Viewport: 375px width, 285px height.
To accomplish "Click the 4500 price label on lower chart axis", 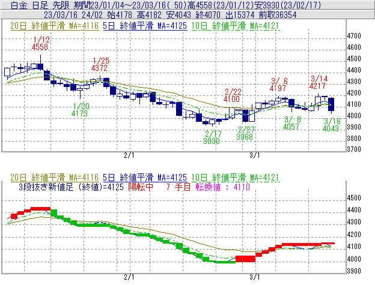I will 354,198.
